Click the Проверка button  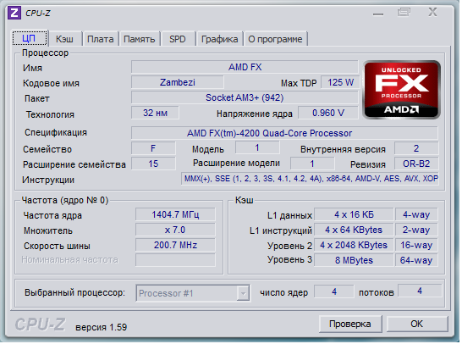click(x=350, y=324)
